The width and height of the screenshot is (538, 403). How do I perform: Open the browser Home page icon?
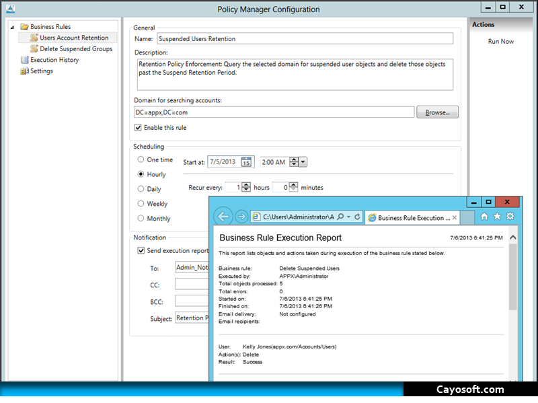[484, 216]
